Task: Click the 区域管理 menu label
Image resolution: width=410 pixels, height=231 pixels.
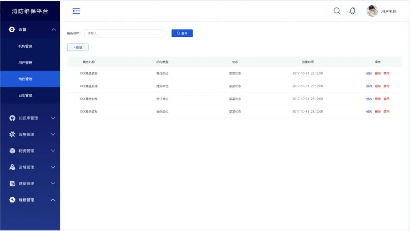Action: [x=26, y=167]
